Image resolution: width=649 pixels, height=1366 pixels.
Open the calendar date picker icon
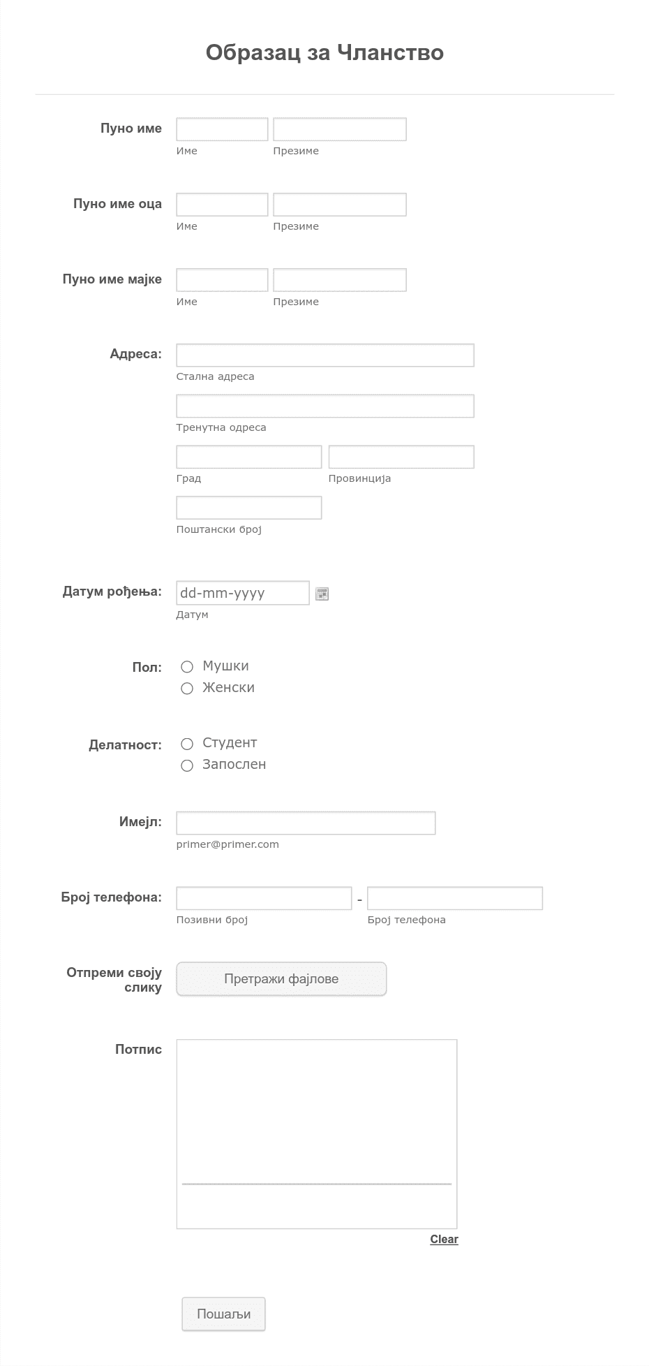pyautogui.click(x=322, y=594)
